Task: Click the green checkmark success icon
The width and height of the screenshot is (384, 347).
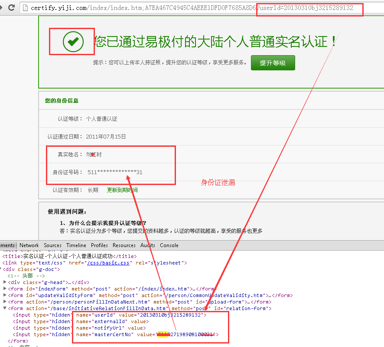Action: (73, 41)
